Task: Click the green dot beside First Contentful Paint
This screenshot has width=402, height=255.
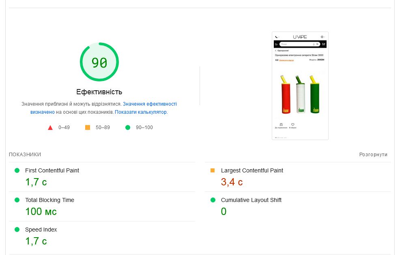Action: 17,170
